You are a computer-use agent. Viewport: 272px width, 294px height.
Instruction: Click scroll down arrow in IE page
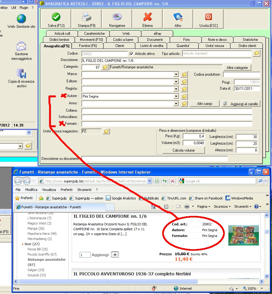point(267,276)
